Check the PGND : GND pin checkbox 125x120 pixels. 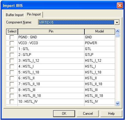coord(12,37)
